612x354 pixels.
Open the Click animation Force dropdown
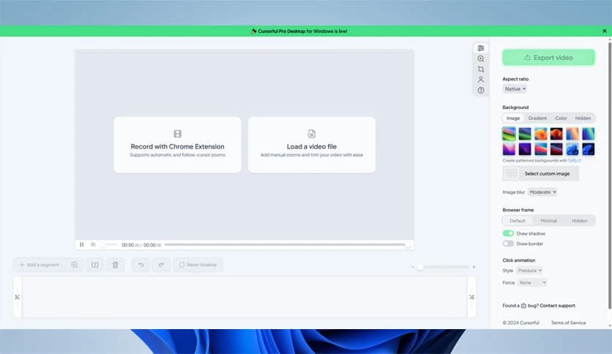pyautogui.click(x=532, y=282)
